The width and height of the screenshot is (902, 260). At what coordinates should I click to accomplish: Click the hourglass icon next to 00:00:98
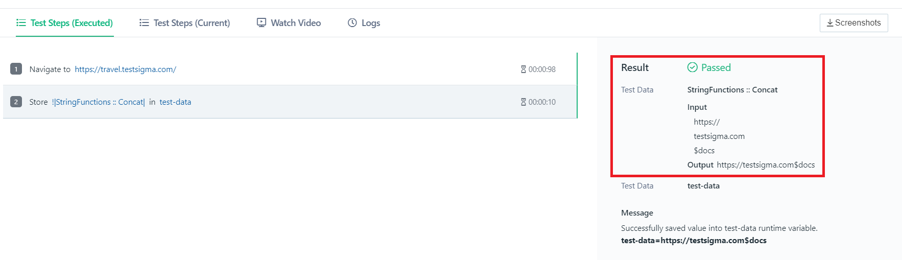click(x=524, y=69)
